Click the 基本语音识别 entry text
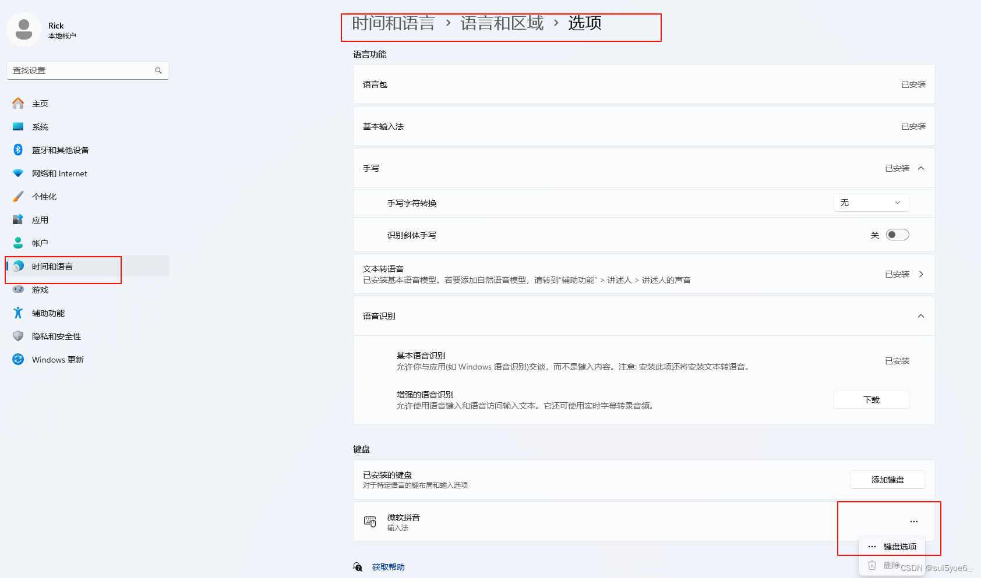 click(421, 356)
